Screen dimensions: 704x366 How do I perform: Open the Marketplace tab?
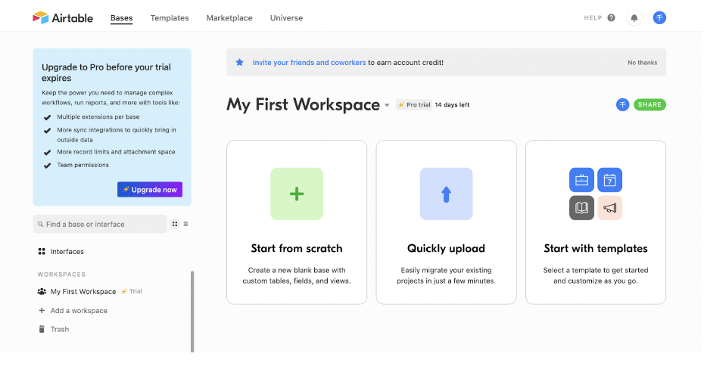click(229, 18)
